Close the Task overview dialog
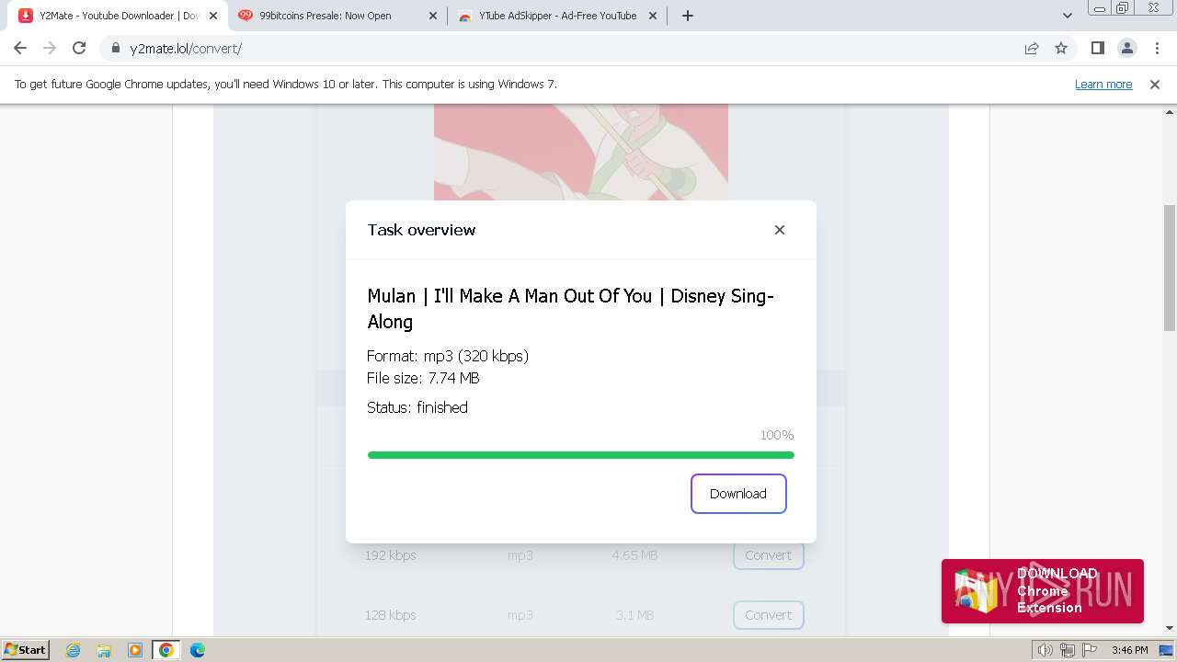The image size is (1177, 662). pyautogui.click(x=780, y=230)
